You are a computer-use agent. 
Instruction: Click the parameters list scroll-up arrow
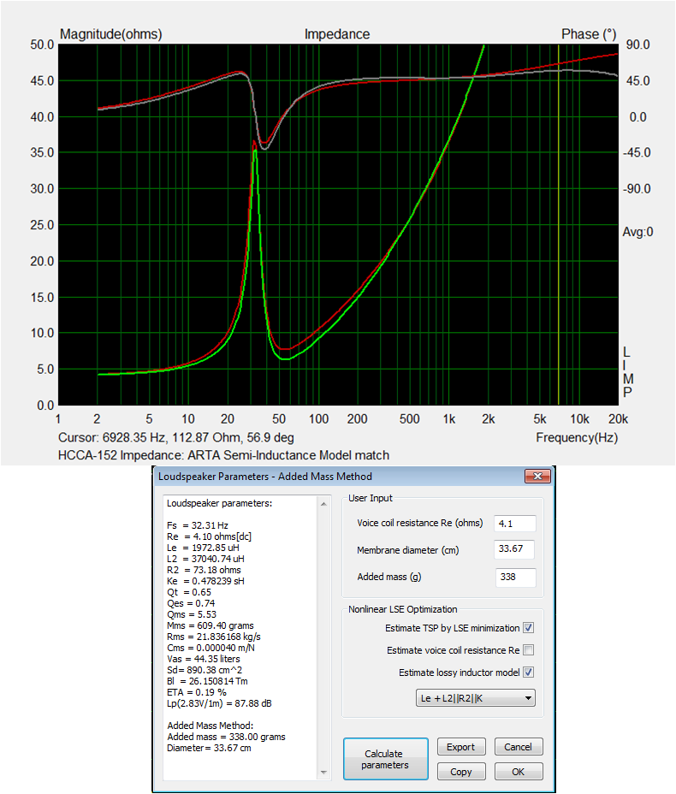pos(323,504)
